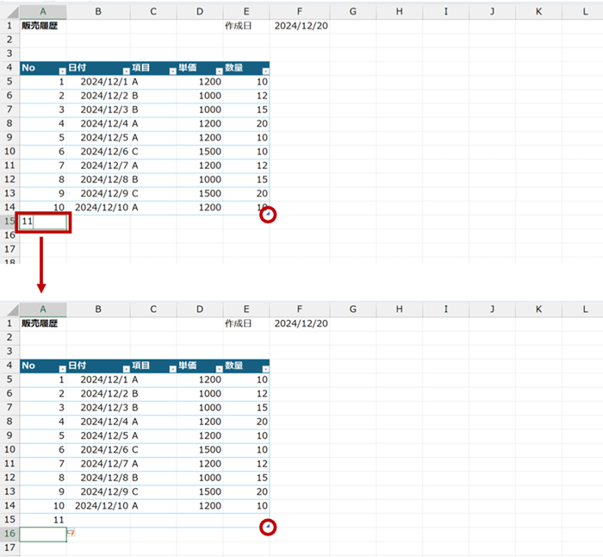Select column F header in the upper sheet
This screenshot has height=557, width=603.
click(299, 9)
